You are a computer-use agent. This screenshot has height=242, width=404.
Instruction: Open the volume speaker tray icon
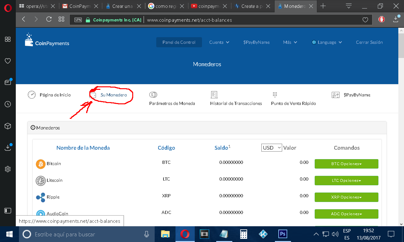click(335, 234)
